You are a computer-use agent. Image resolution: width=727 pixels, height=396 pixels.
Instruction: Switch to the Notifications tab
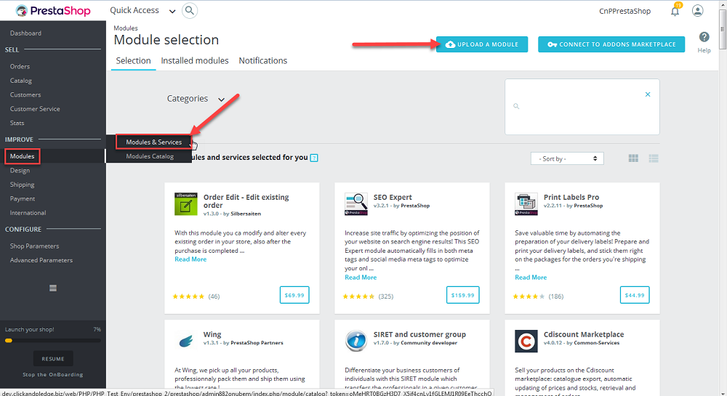(x=263, y=61)
